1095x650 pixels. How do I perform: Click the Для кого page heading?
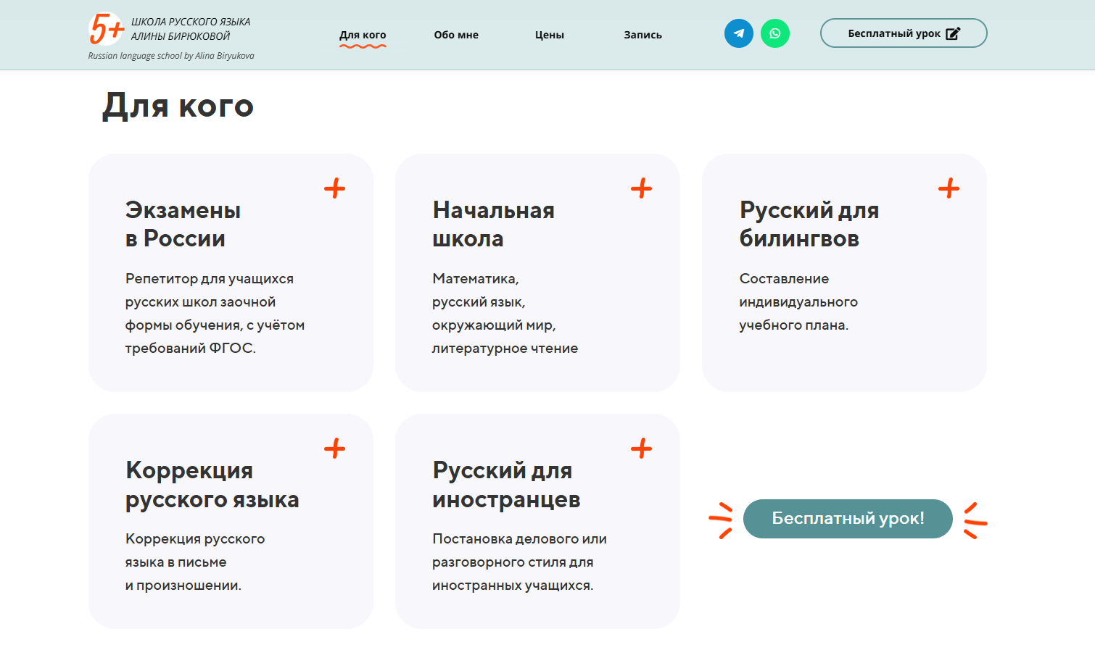(178, 106)
